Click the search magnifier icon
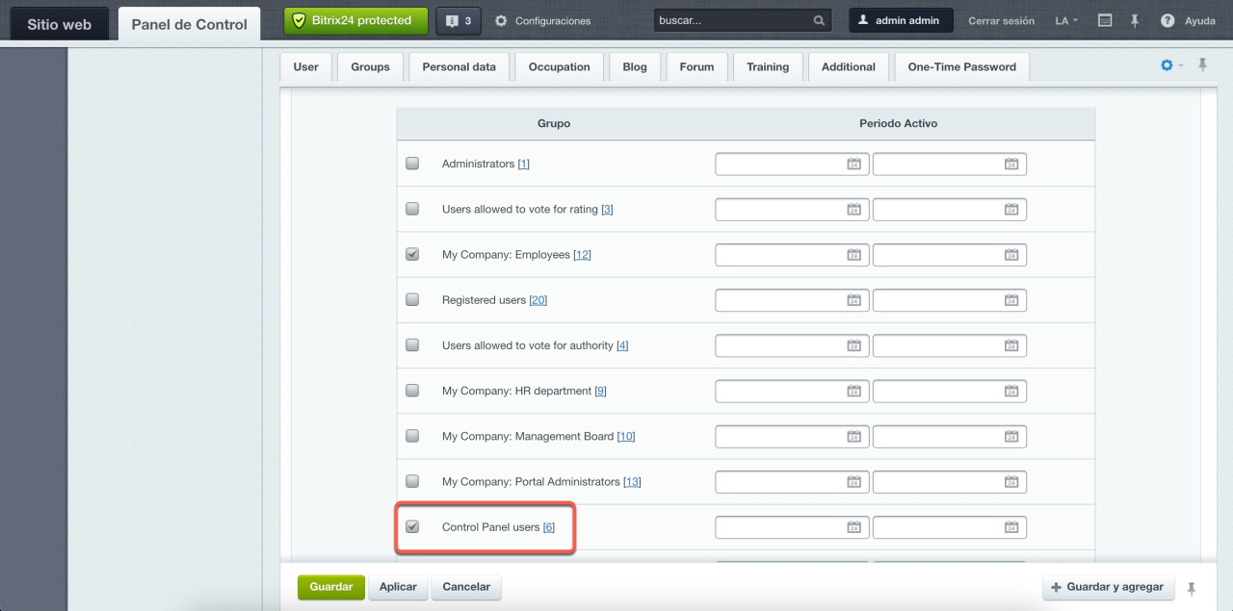This screenshot has width=1233, height=611. click(819, 20)
